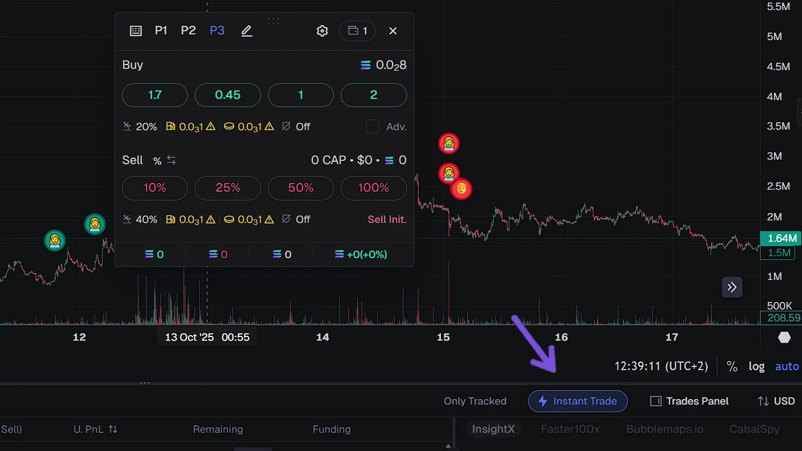Expand the right panel with the double chevron

click(732, 287)
